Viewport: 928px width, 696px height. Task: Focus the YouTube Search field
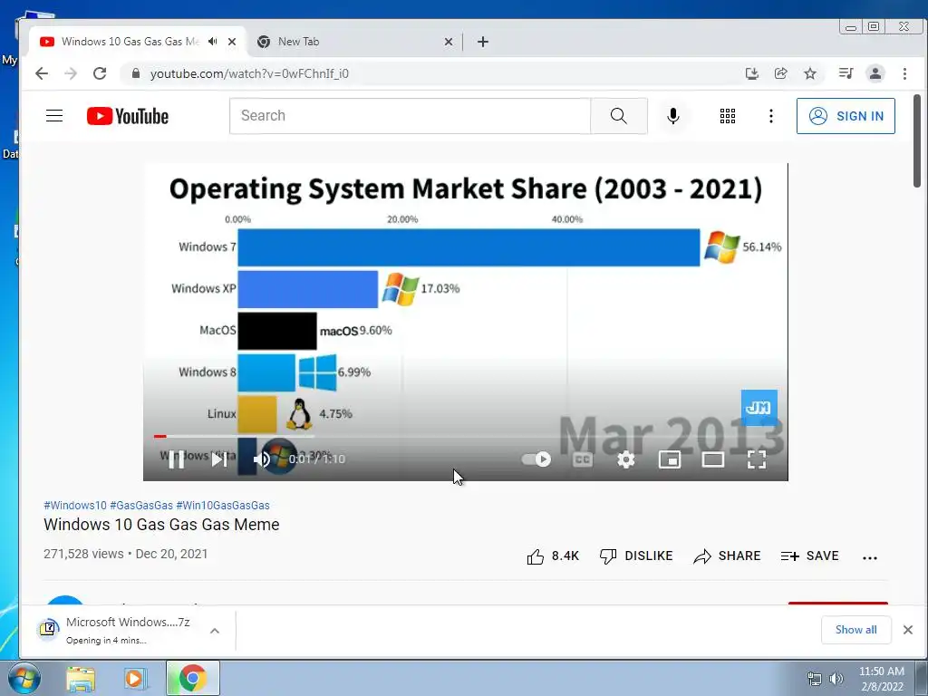[410, 116]
